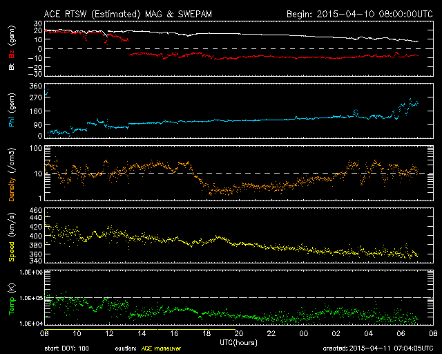This screenshot has height=354, width=442.
Task: Click the '270' tick label on Phi axis
Action: click(x=36, y=97)
